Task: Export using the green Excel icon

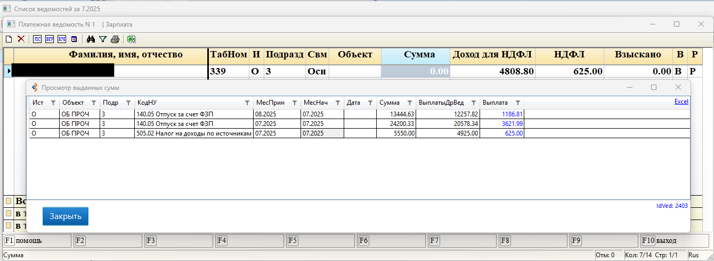Action: coord(131,39)
